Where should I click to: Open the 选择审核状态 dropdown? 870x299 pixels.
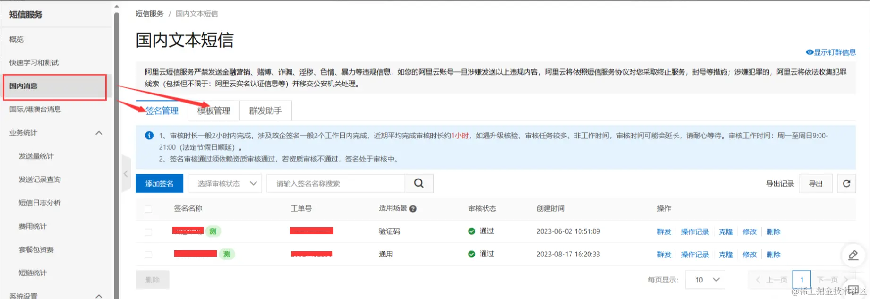point(225,183)
